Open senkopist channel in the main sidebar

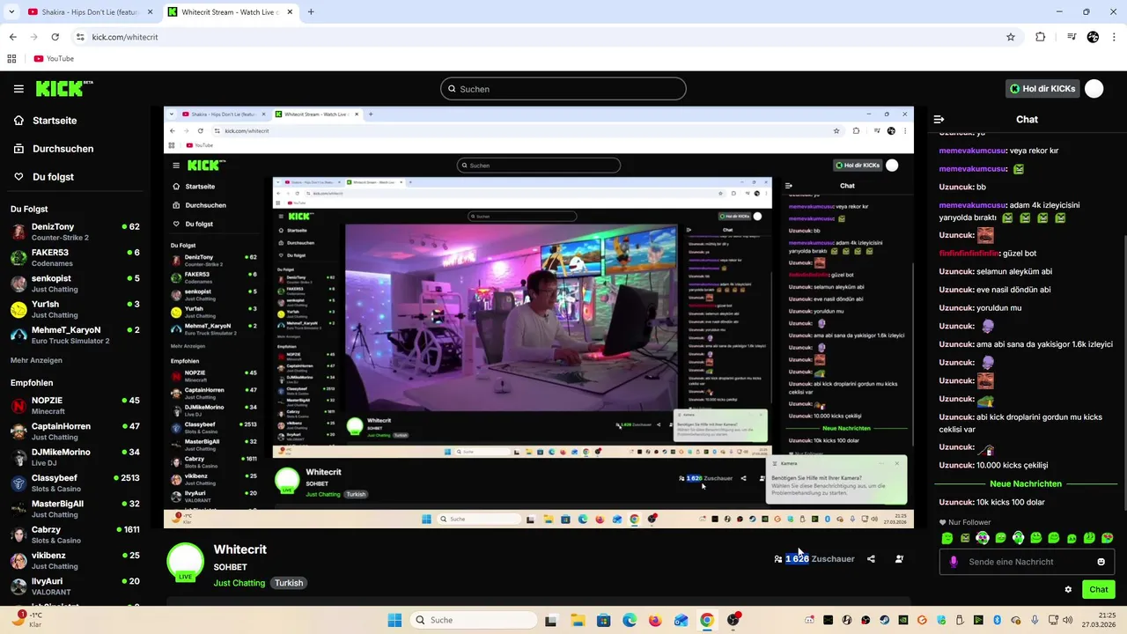tap(75, 284)
